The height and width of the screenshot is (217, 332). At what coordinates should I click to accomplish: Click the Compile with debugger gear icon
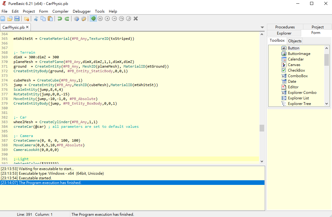(84, 19)
